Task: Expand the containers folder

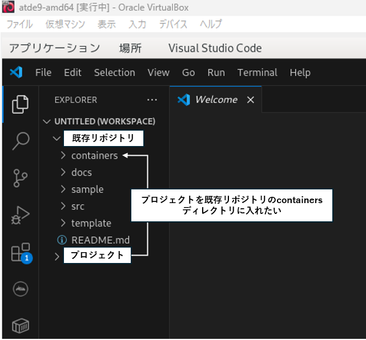Action: coord(94,156)
